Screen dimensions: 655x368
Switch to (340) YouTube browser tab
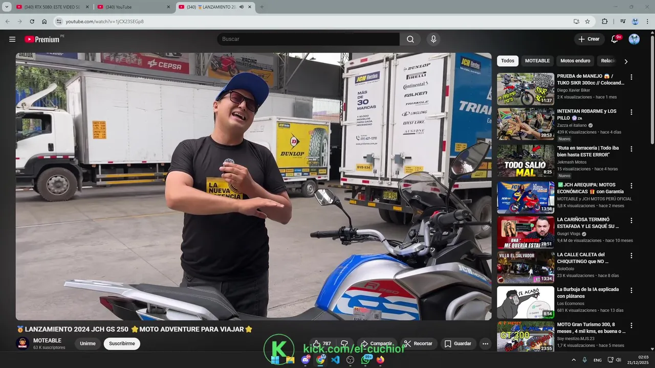(133, 7)
